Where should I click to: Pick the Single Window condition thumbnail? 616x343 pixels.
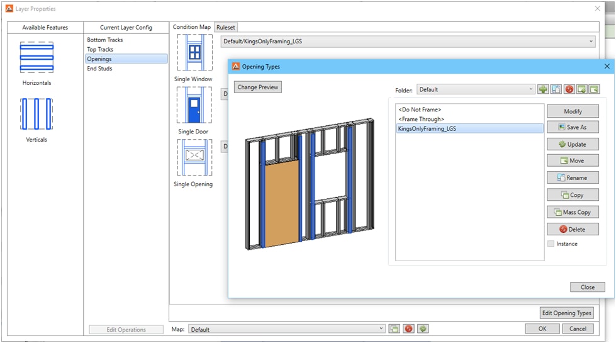click(x=194, y=53)
